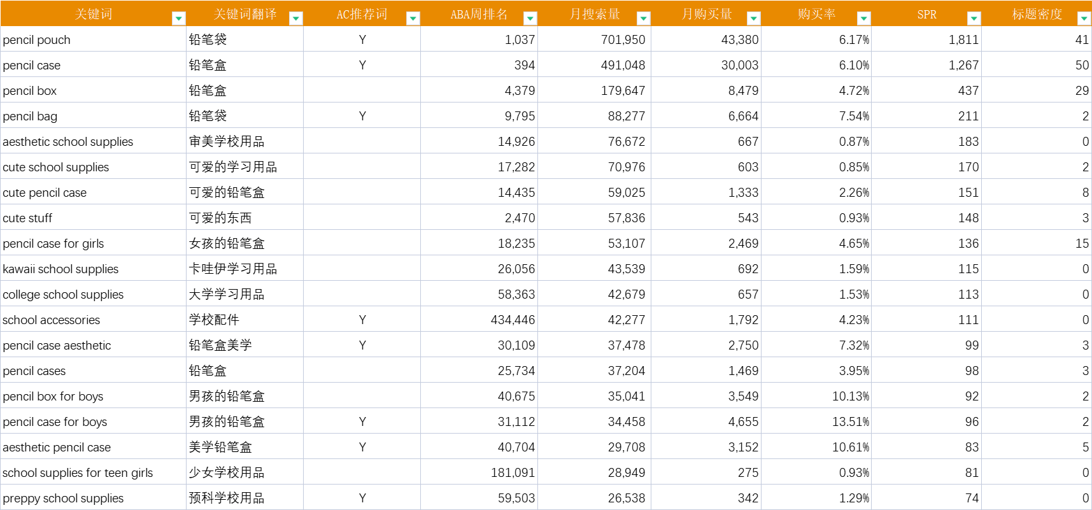Select the 'pencil pouch' keyword cell

[94, 39]
